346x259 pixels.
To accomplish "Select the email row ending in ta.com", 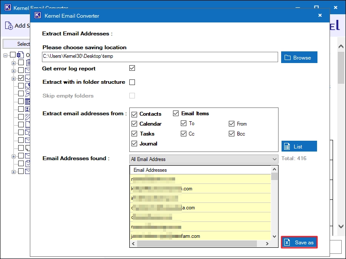I will click(x=200, y=208).
